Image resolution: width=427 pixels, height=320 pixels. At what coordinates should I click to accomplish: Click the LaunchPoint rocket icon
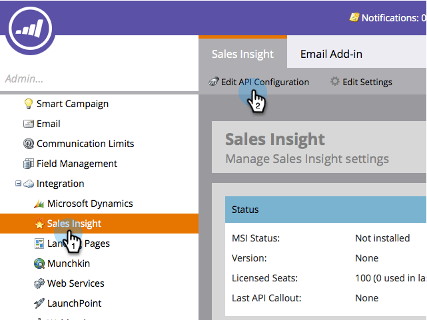(x=39, y=303)
